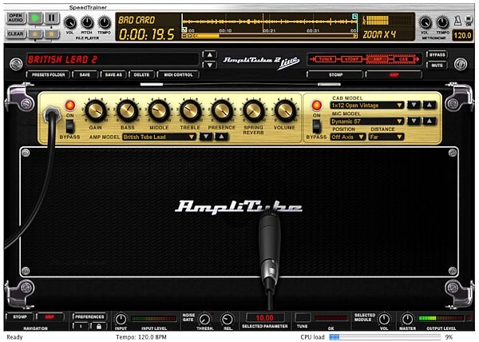
Task: Adjust the metronome TEMPO knob
Action: pyautogui.click(x=442, y=23)
